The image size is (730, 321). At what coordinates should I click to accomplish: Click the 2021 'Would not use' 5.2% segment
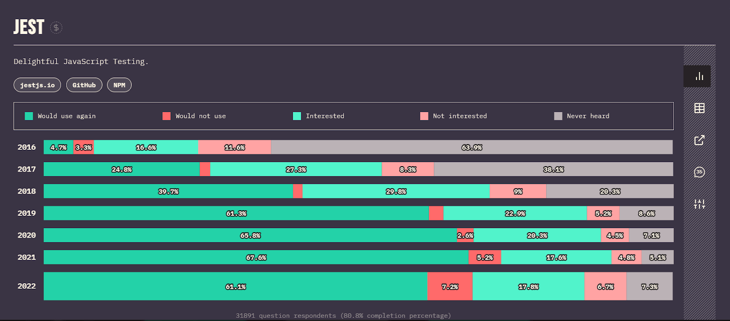coord(485,258)
